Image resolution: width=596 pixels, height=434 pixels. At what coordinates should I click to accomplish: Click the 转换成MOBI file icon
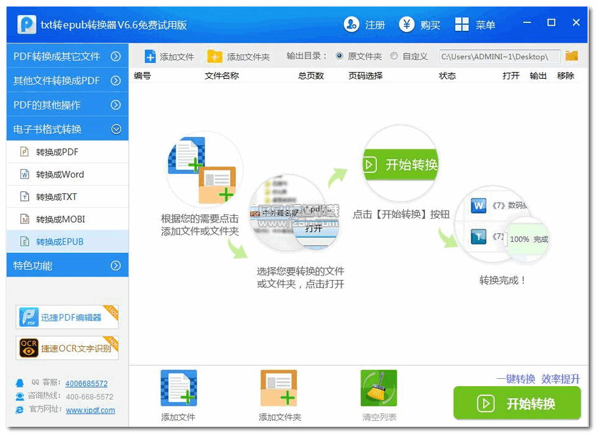(25, 219)
